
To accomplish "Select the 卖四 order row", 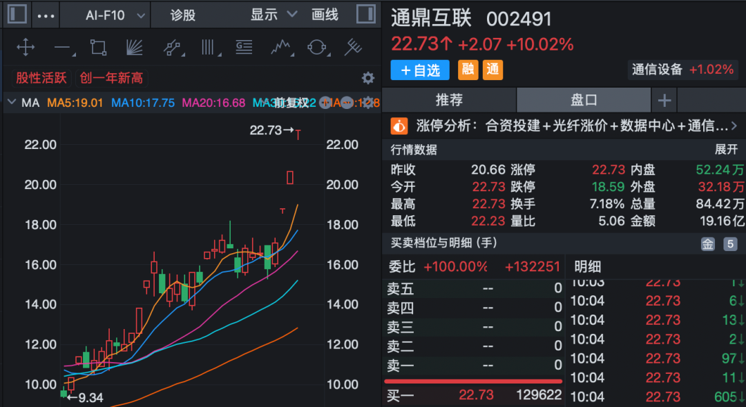I will click(x=475, y=308).
